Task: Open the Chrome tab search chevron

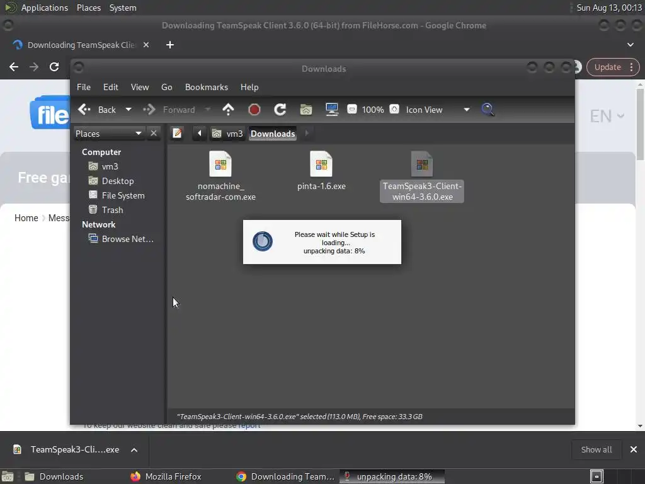Action: tap(630, 45)
